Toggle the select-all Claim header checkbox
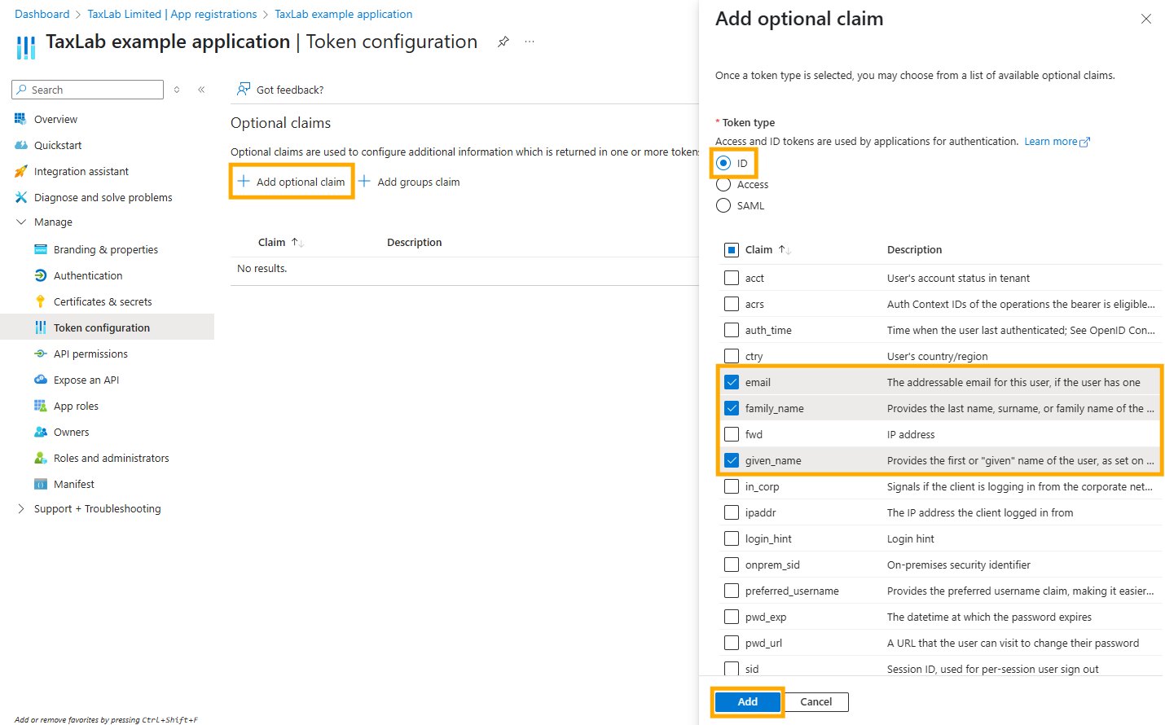 point(732,250)
